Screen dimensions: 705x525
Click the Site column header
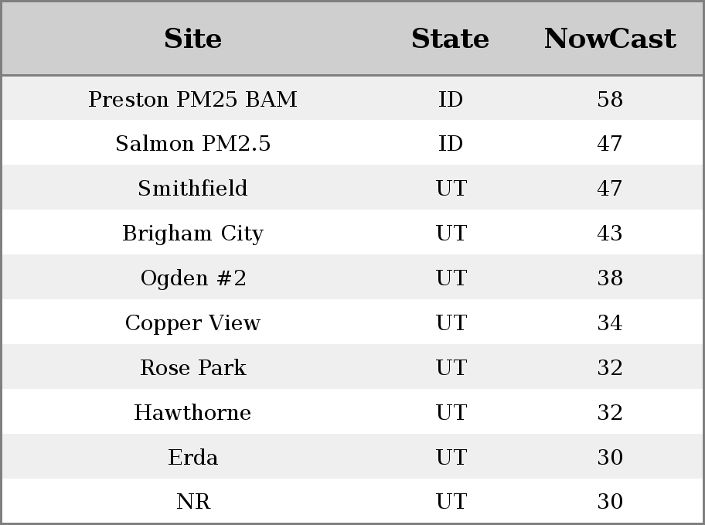192,39
